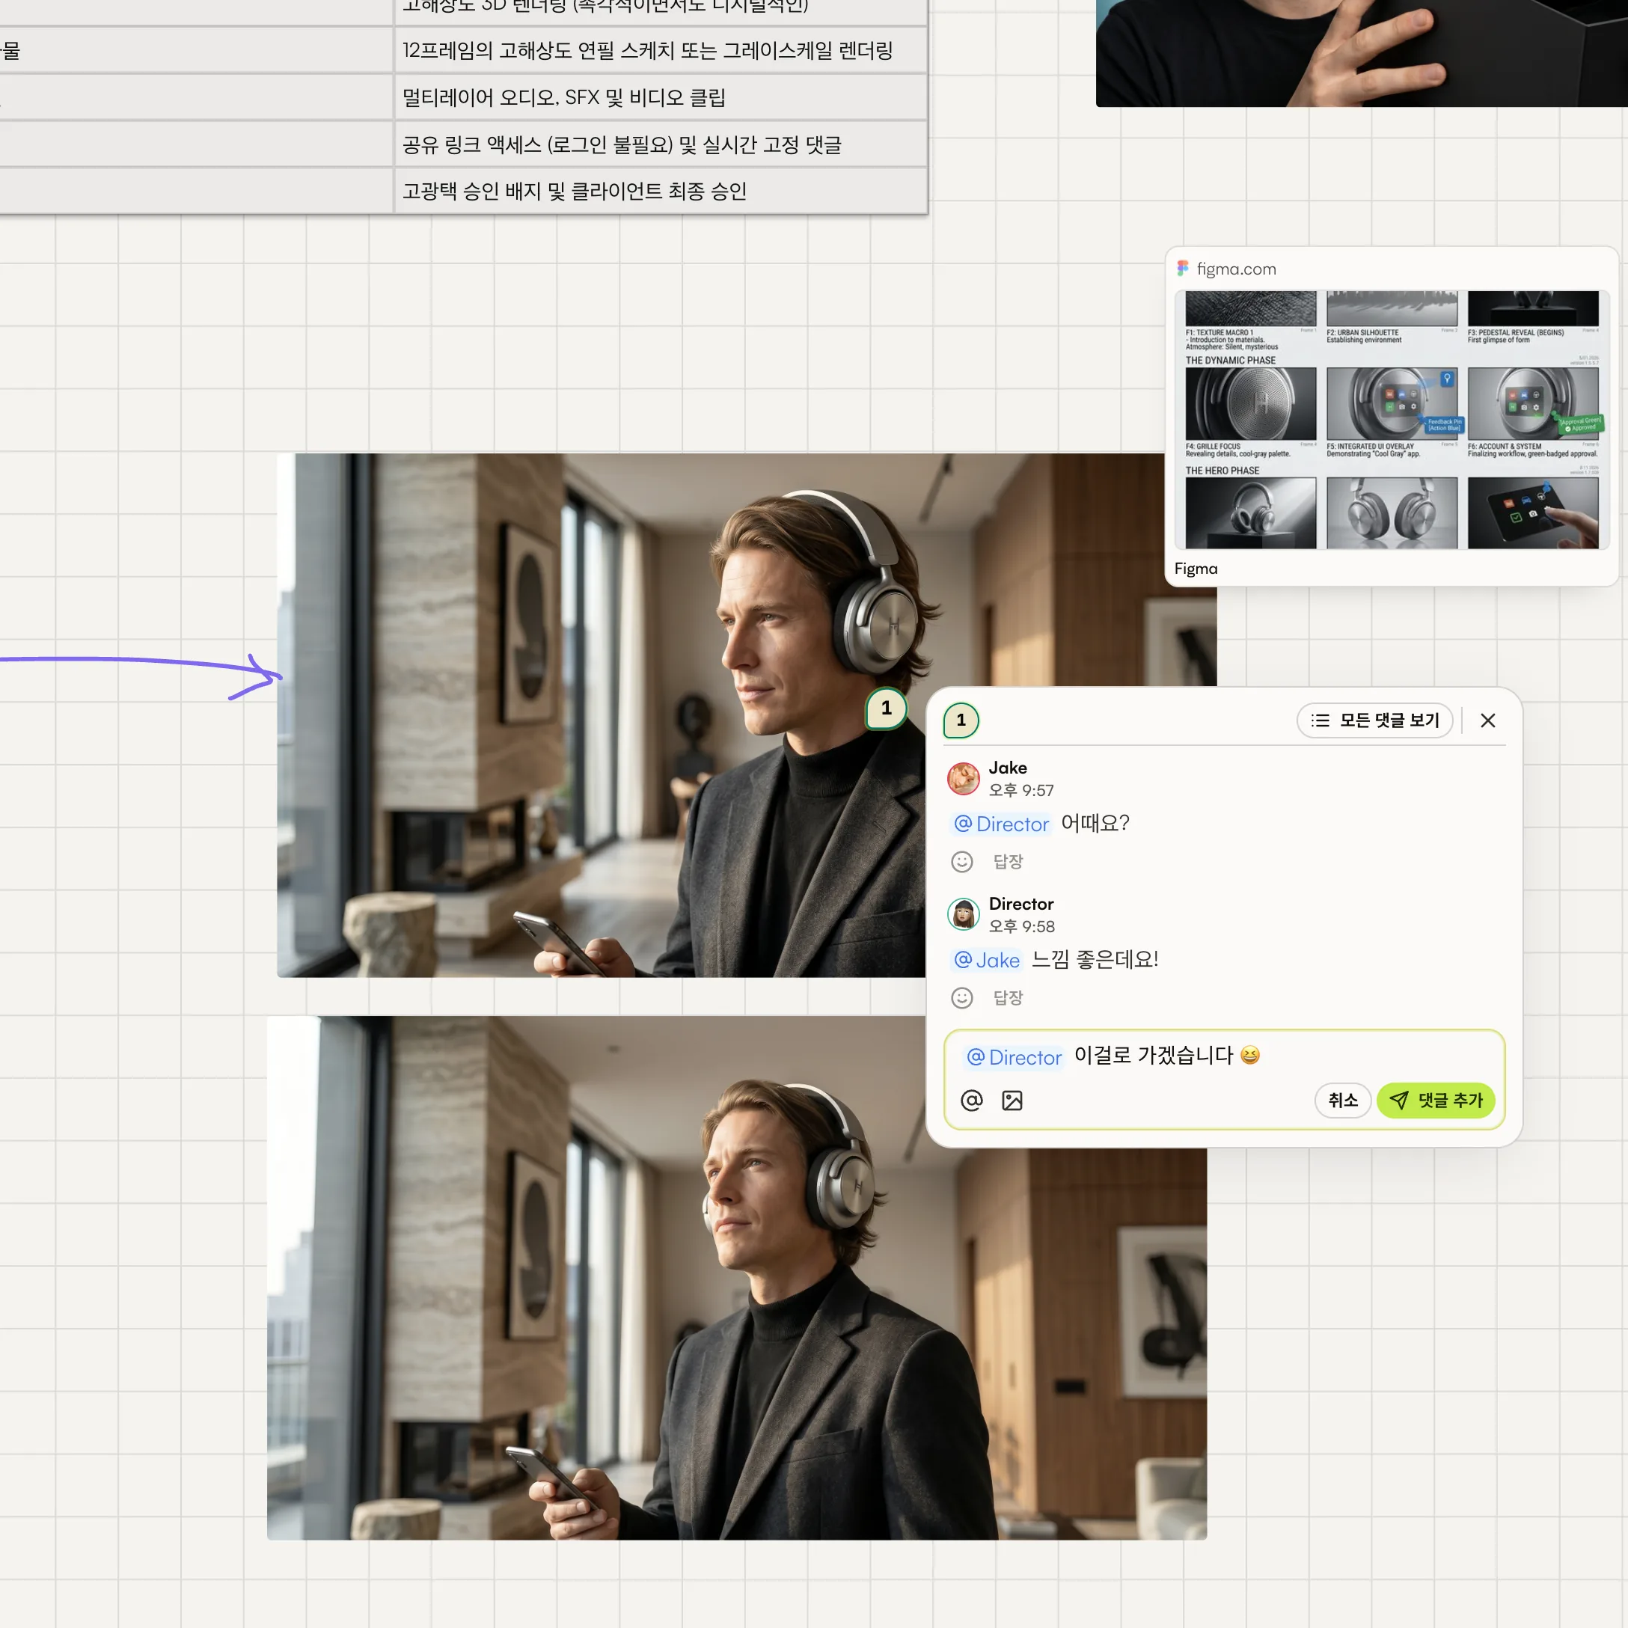Insert a mention with the @ icon
Image resolution: width=1628 pixels, height=1628 pixels.
pos(972,1100)
